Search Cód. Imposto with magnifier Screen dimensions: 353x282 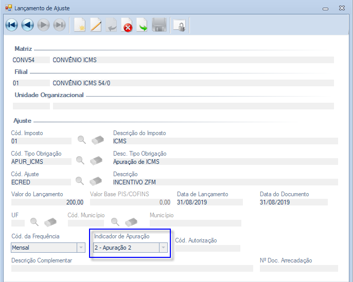pos(81,140)
